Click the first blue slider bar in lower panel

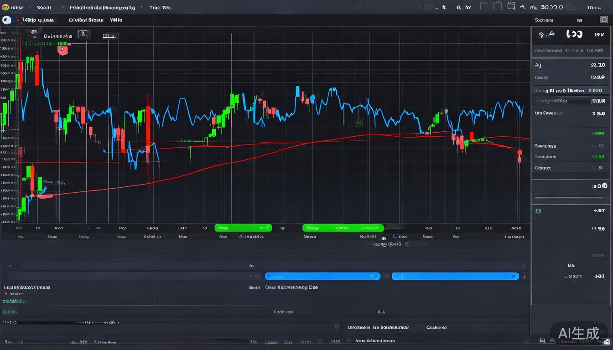(322, 276)
